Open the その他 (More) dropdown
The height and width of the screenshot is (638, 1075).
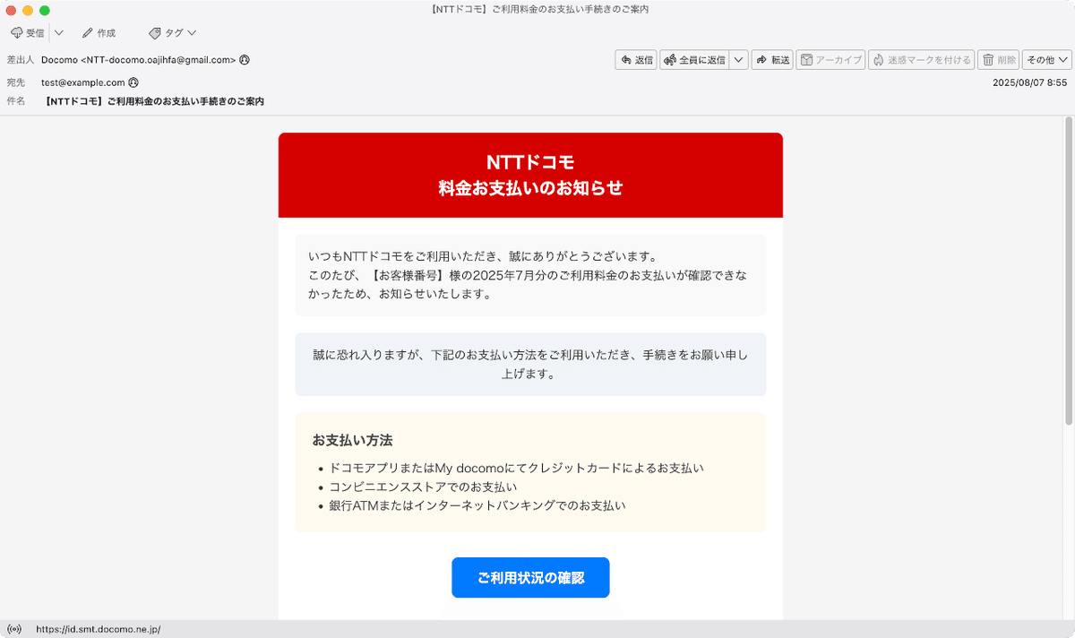pos(1047,60)
